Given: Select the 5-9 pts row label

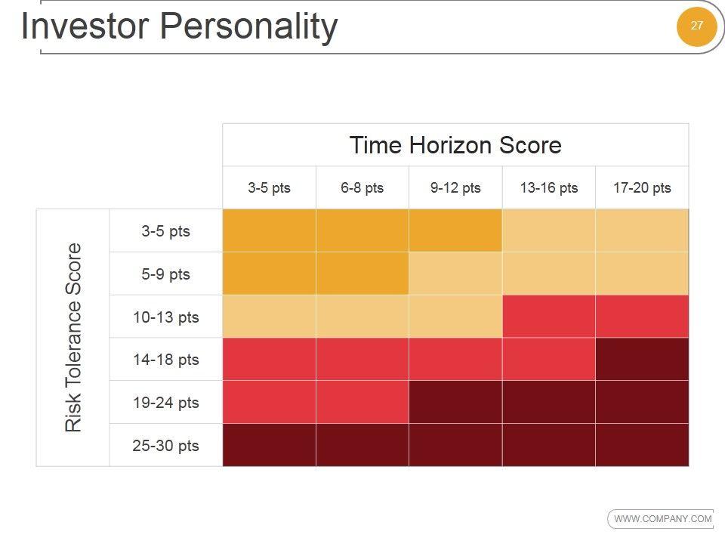Looking at the screenshot, I should 166,274.
